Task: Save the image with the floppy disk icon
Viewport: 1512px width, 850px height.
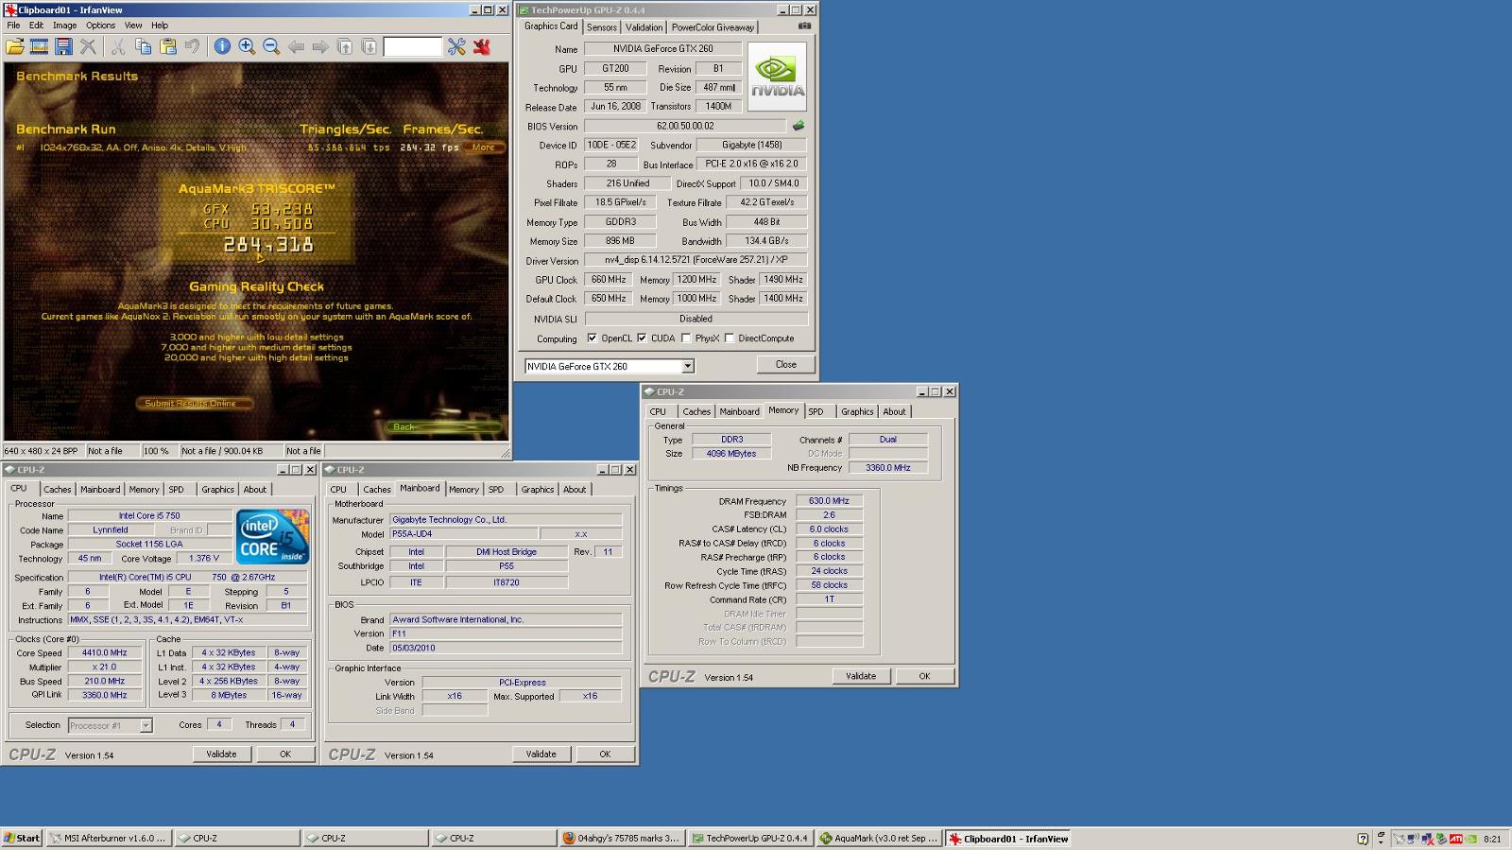Action: (x=64, y=46)
